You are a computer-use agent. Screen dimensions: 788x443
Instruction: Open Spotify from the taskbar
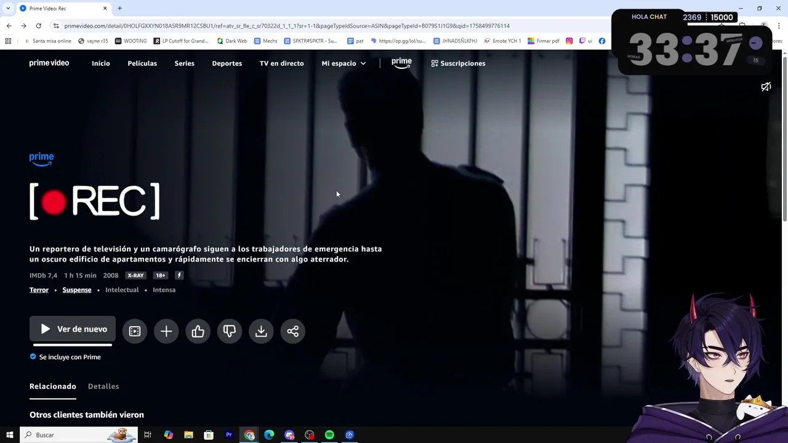pos(329,435)
